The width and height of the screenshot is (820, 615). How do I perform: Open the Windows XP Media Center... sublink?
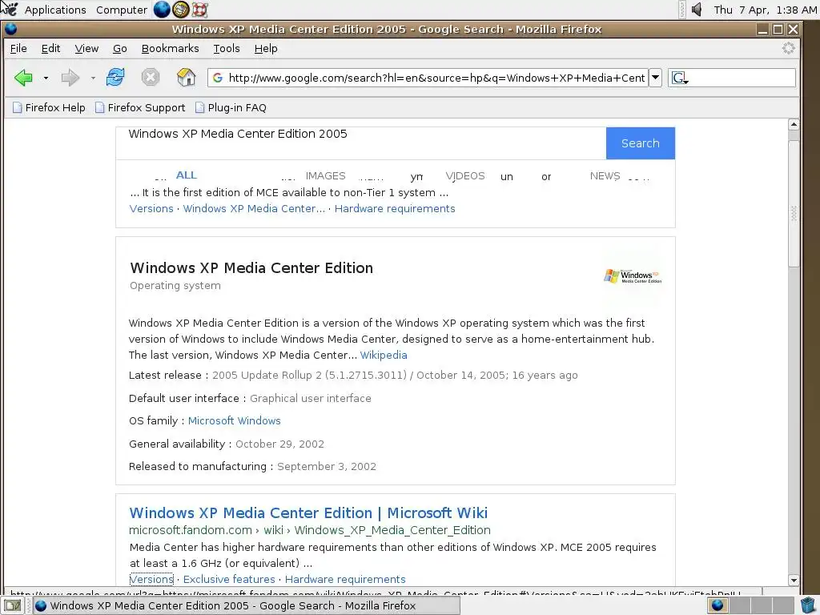pyautogui.click(x=254, y=209)
